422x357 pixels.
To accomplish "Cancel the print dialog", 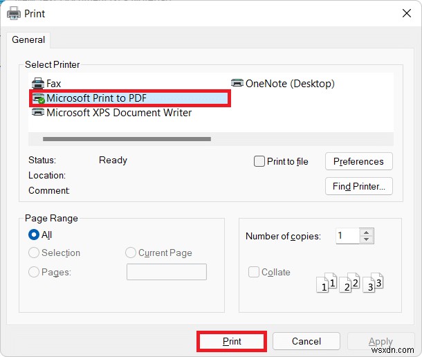I will pos(306,341).
